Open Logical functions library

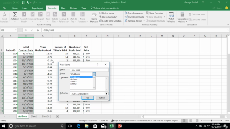click(x=41, y=17)
